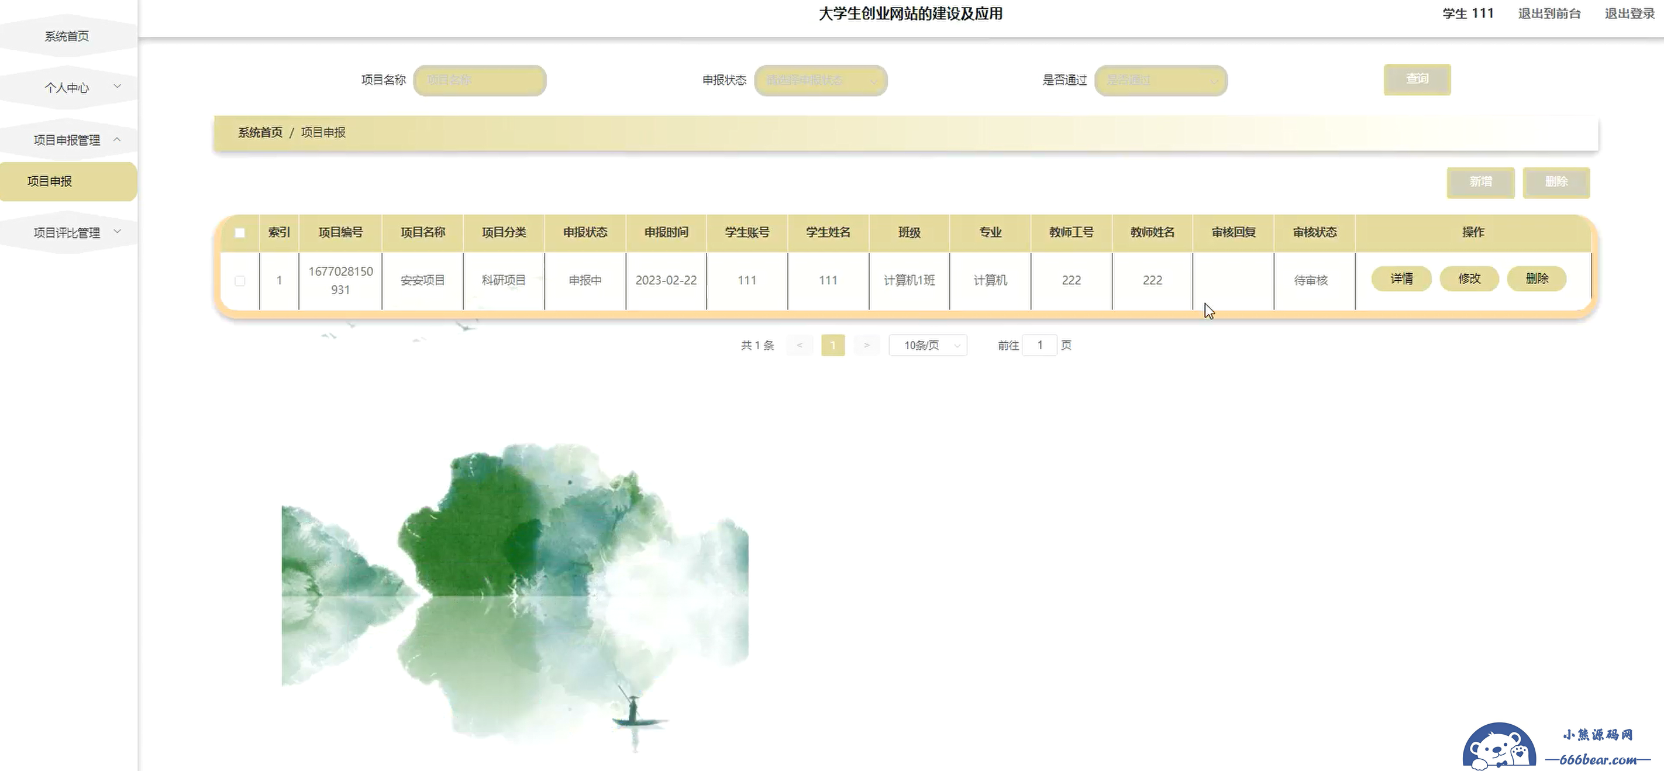
Task: Click the 申报时间 column header
Action: [x=666, y=233]
